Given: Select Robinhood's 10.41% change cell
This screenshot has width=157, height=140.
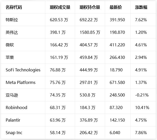Looking at the screenshot, I should (x=142, y=107).
